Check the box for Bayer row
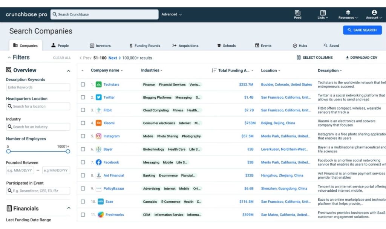386x229 pixels. [x=83, y=149]
